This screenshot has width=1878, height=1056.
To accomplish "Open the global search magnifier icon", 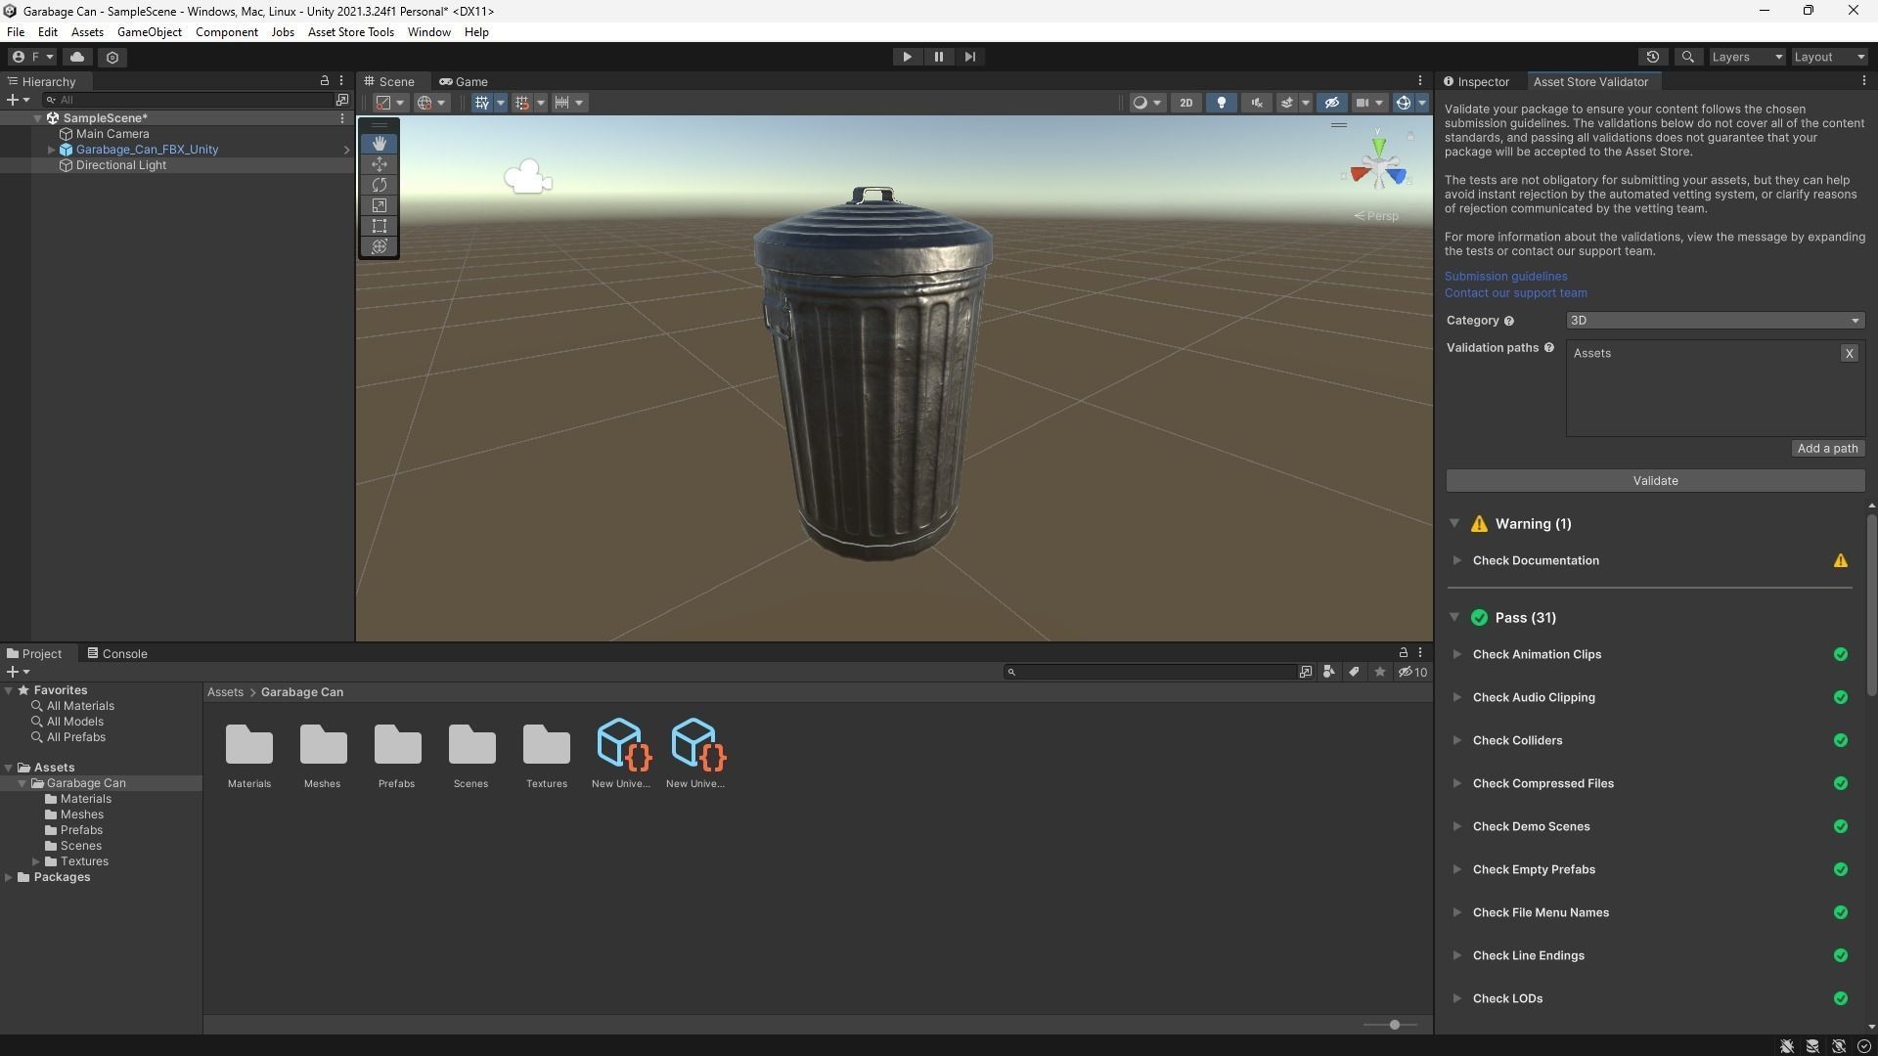I will click(1687, 57).
